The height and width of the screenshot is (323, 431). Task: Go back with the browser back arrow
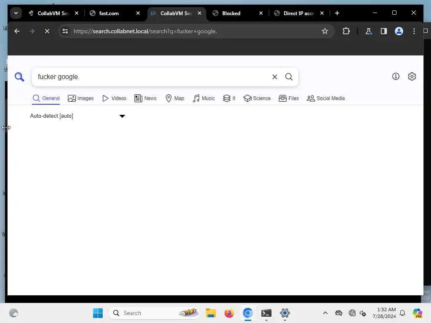[17, 31]
